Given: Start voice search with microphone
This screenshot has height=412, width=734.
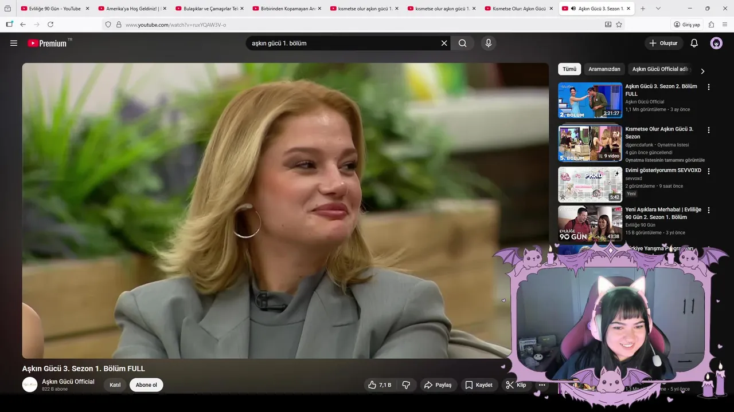Looking at the screenshot, I should point(489,43).
